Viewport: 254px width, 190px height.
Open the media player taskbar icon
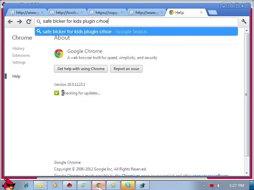(x=55, y=185)
